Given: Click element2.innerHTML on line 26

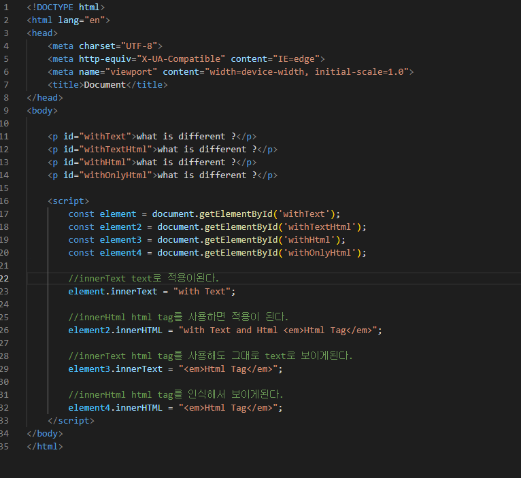Looking at the screenshot, I should 116,330.
